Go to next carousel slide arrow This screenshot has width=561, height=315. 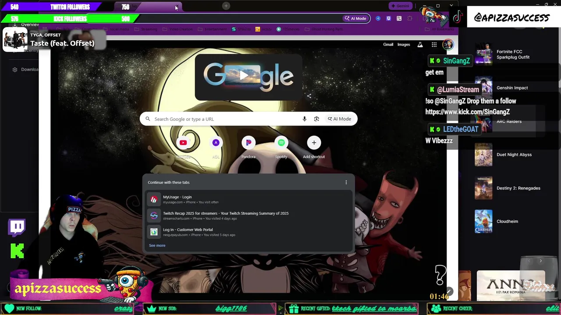pyautogui.click(x=540, y=261)
